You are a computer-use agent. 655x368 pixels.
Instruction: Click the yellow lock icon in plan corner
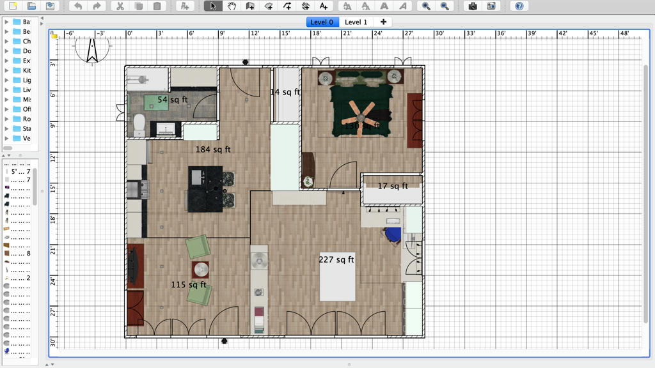point(54,36)
